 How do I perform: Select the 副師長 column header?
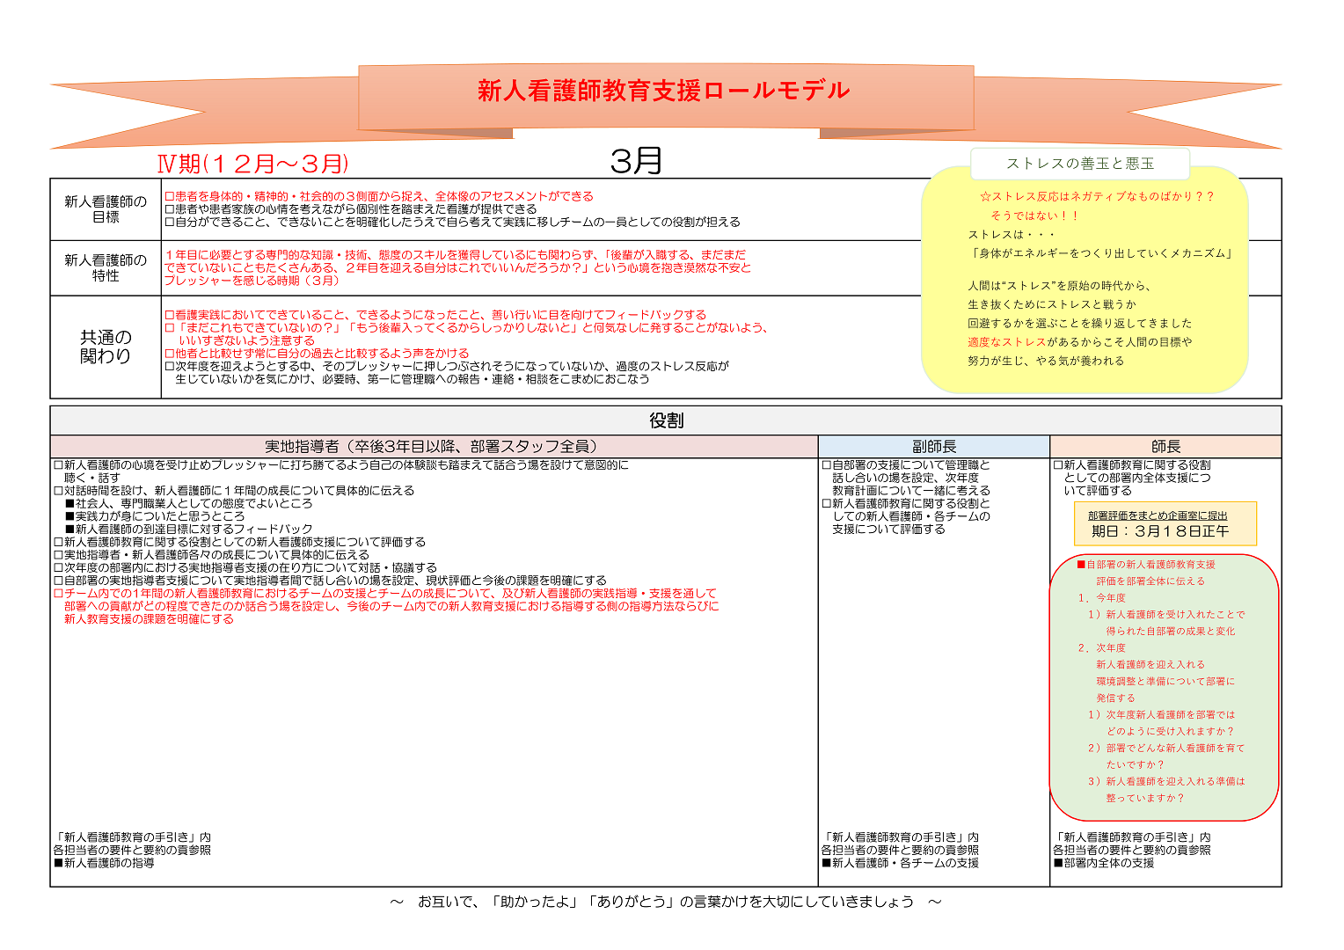click(x=933, y=447)
